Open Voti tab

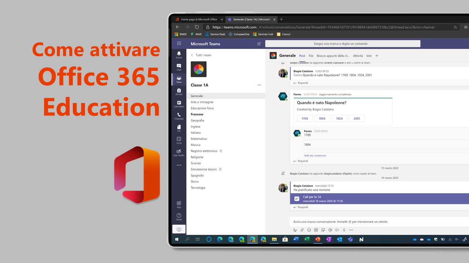(369, 56)
